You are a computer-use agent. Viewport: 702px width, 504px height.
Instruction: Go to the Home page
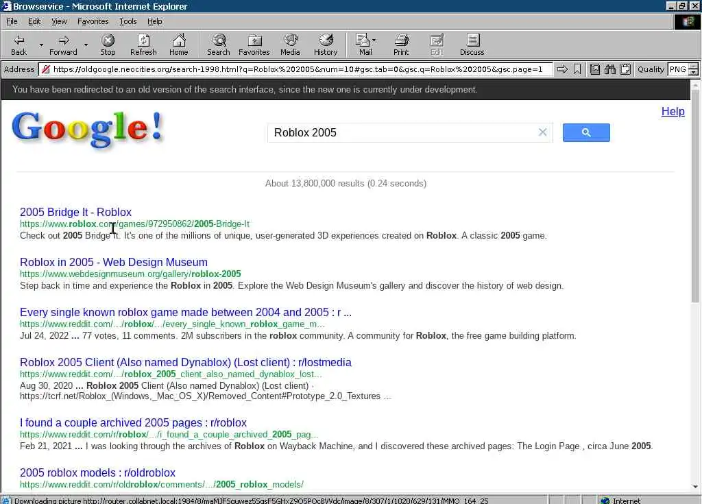pyautogui.click(x=179, y=45)
